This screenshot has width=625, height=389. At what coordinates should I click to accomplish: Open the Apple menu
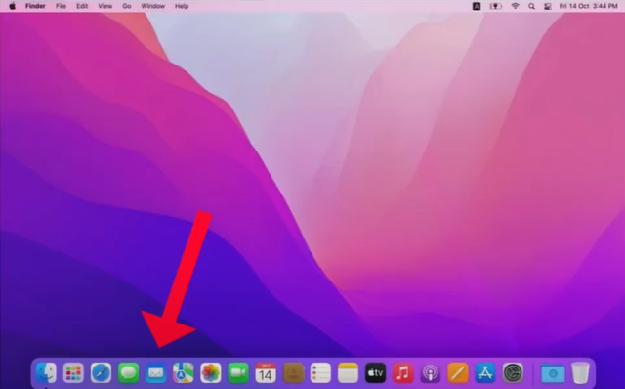tap(13, 6)
